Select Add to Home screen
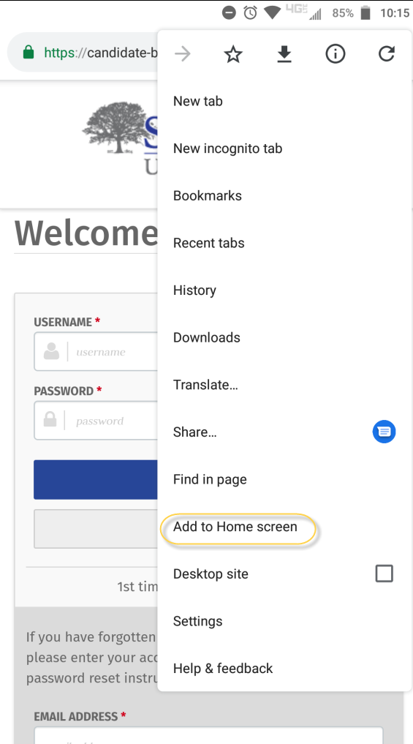Screen dimensions: 413x744 coord(235,527)
